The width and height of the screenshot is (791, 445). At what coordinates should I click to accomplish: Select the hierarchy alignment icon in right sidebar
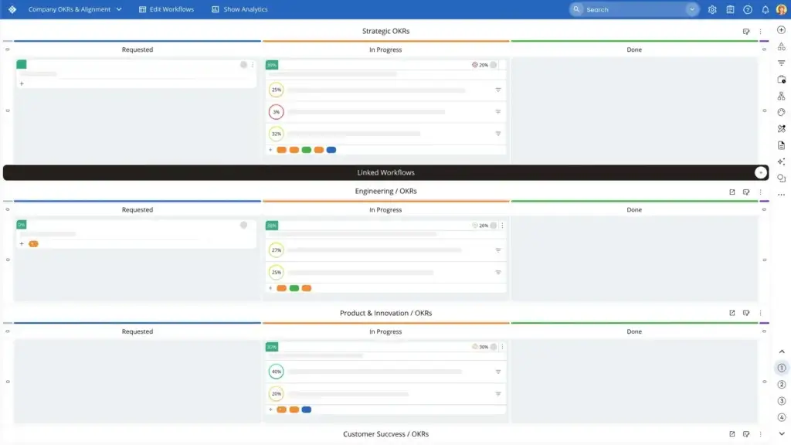pos(781,94)
